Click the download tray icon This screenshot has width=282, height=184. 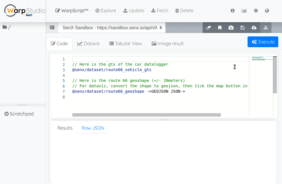pyautogui.click(x=265, y=28)
